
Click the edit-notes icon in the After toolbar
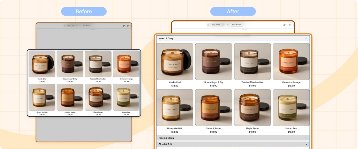285,25
